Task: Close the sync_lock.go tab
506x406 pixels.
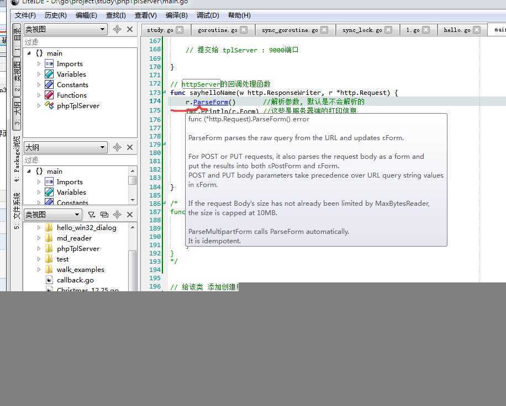Action: 388,30
